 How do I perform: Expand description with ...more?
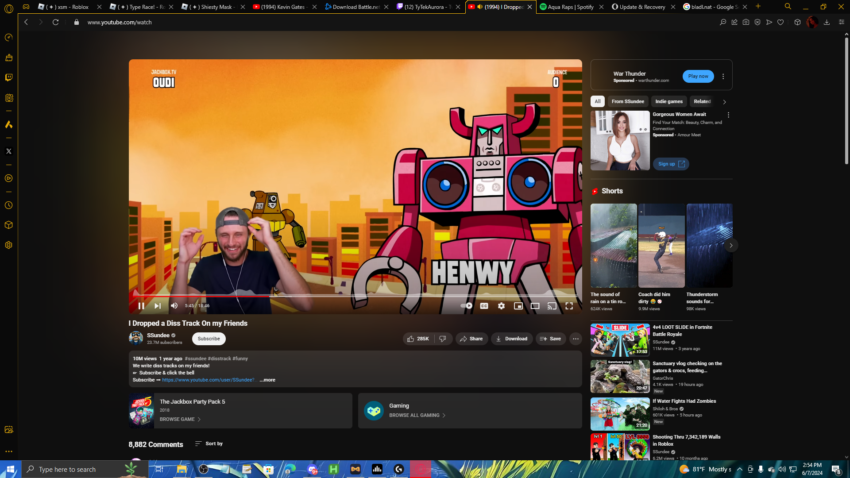(x=267, y=380)
